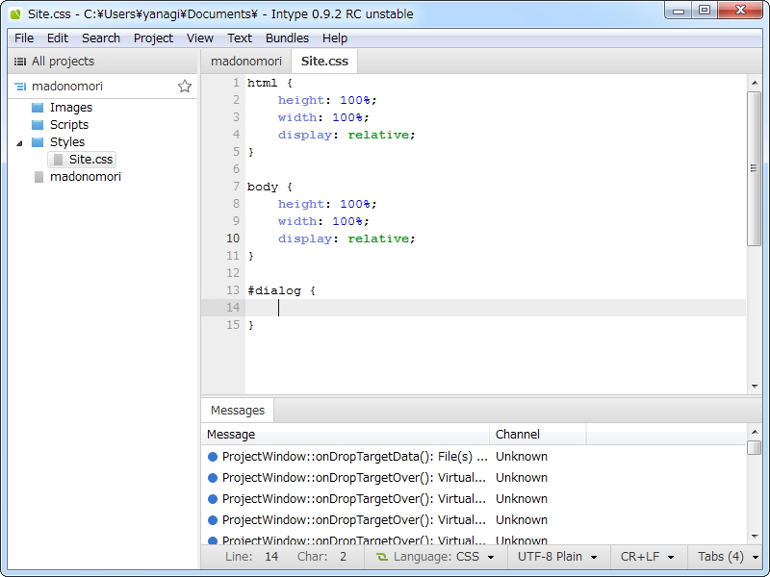The image size is (770, 577).
Task: Click the blue info icon of first message
Action: tap(213, 457)
